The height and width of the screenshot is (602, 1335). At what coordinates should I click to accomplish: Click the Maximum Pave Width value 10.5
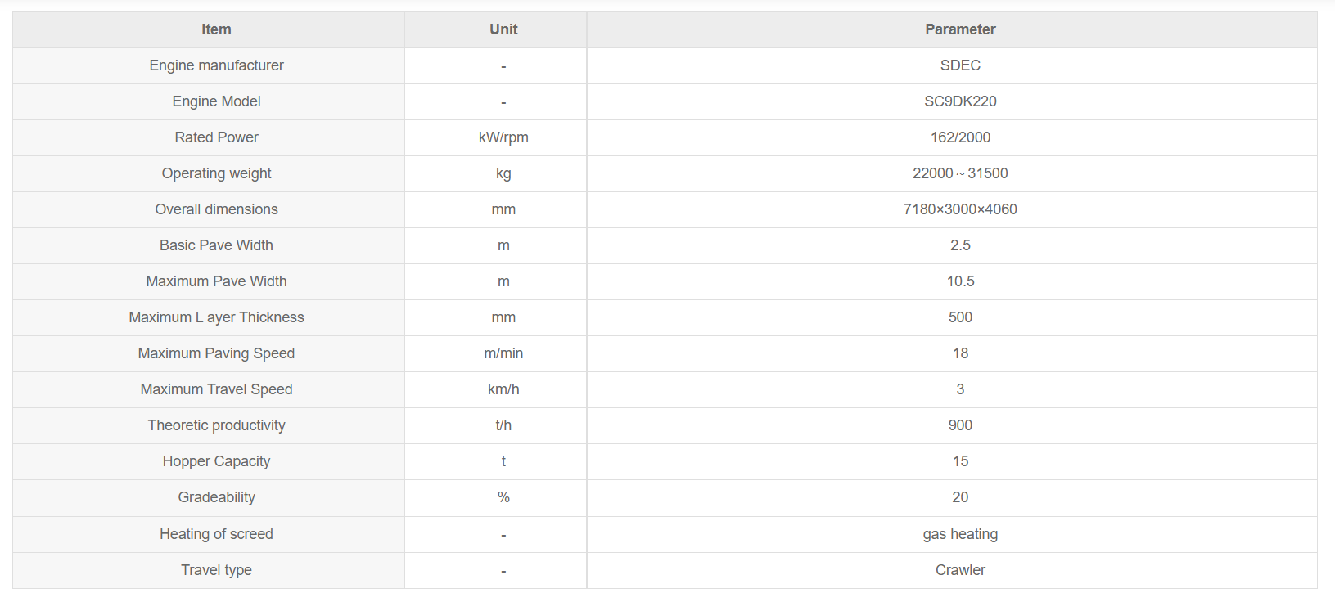tap(960, 281)
